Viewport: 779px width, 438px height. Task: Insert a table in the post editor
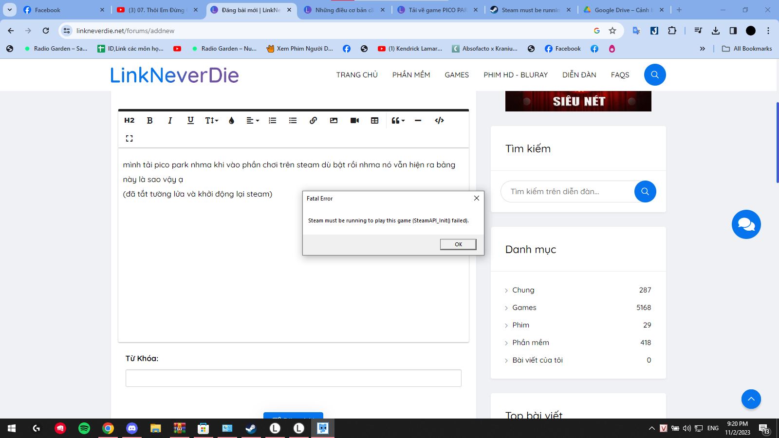pos(374,121)
